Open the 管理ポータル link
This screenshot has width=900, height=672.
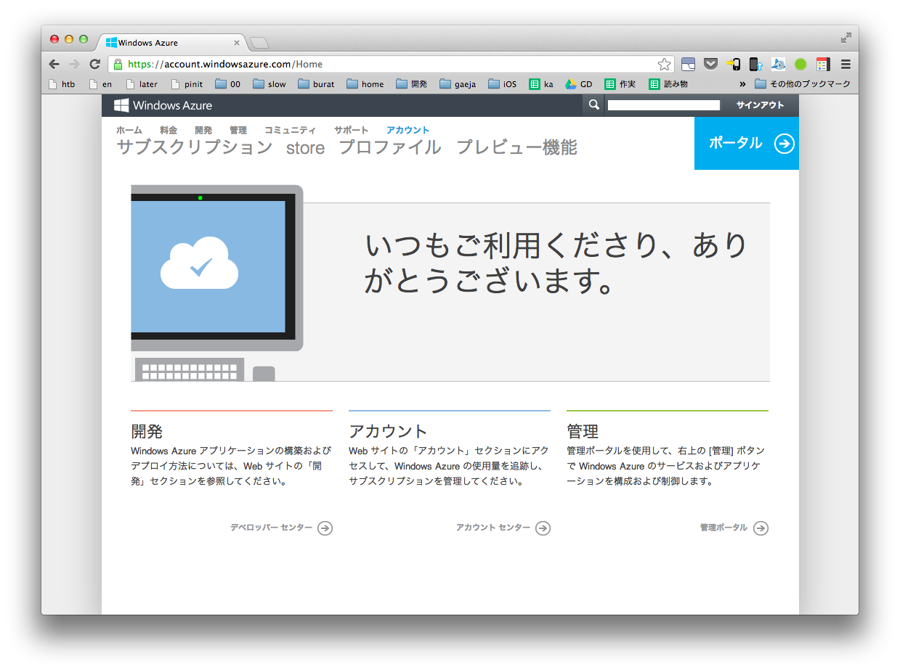click(723, 528)
